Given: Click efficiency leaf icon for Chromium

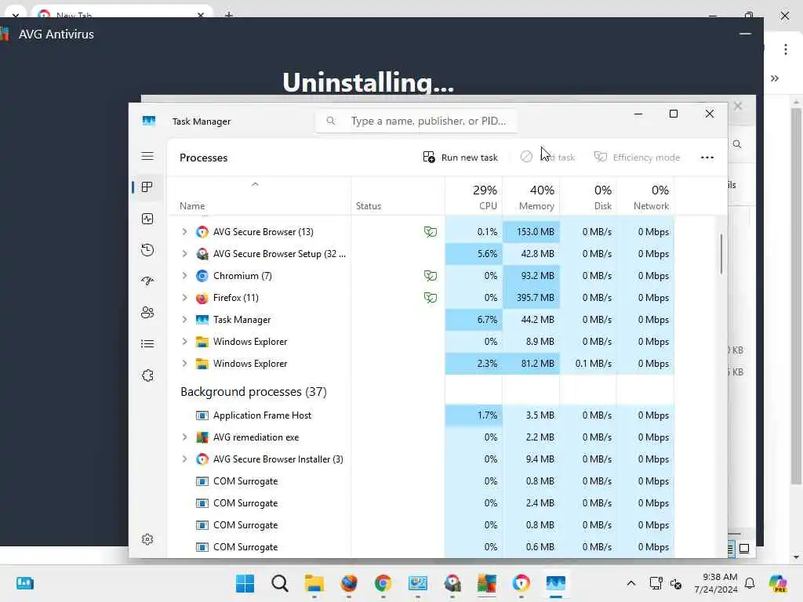Looking at the screenshot, I should [431, 276].
